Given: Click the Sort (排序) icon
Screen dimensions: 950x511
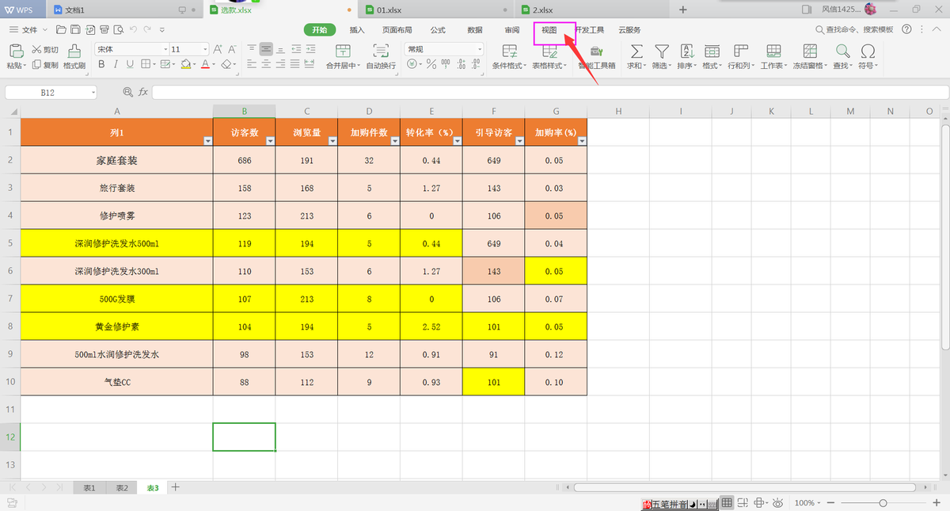Looking at the screenshot, I should pyautogui.click(x=686, y=51).
